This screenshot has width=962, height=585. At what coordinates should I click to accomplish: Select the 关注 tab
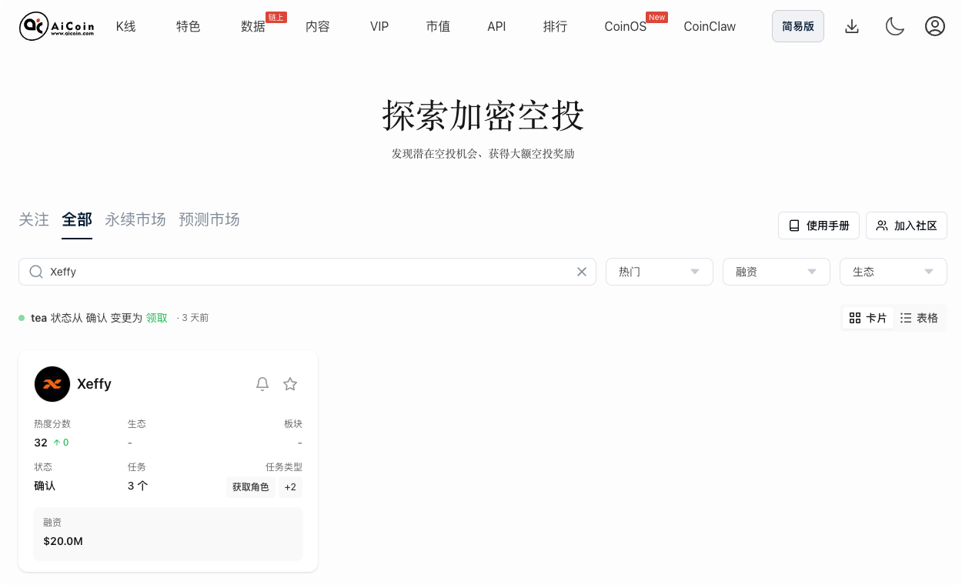point(34,220)
